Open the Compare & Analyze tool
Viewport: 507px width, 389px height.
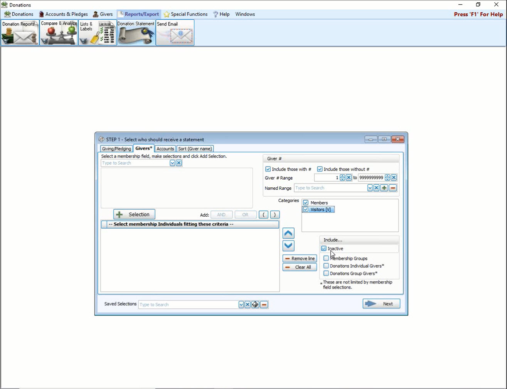point(59,33)
